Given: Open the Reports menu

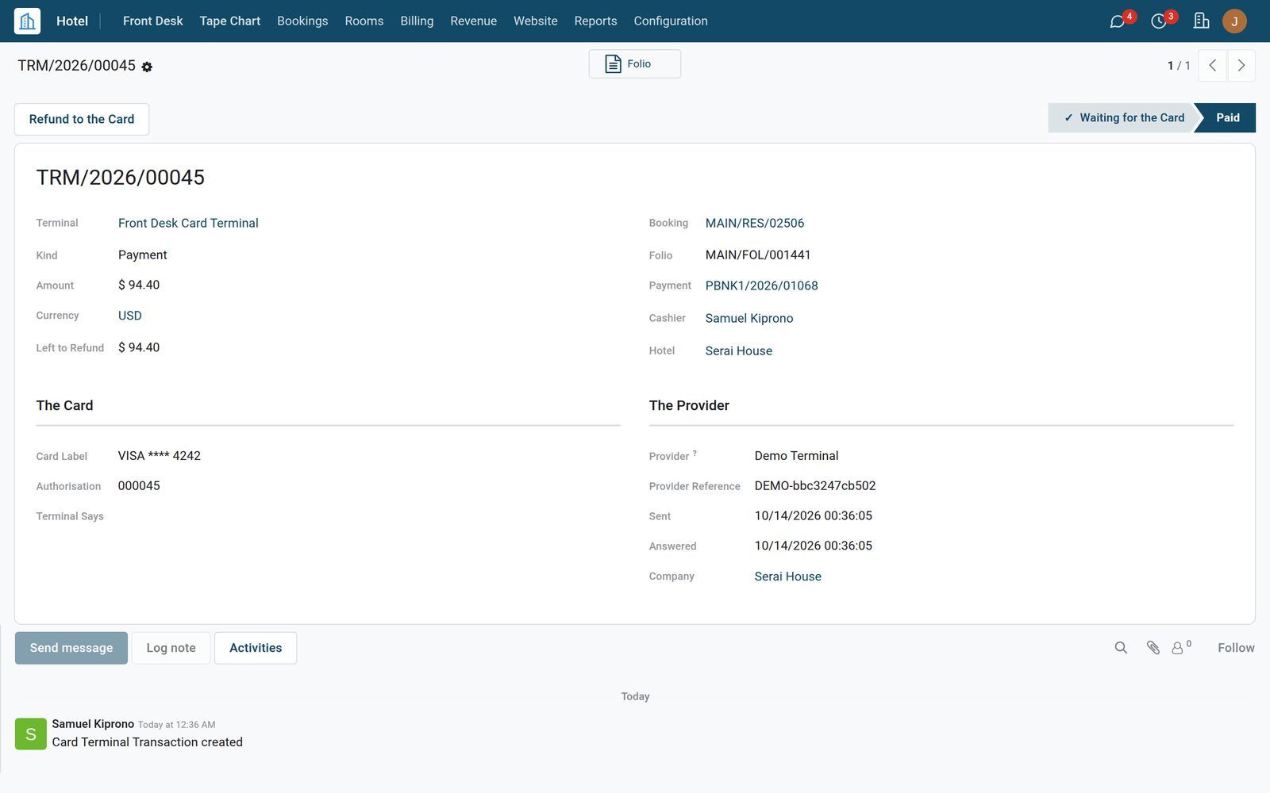Looking at the screenshot, I should point(596,21).
